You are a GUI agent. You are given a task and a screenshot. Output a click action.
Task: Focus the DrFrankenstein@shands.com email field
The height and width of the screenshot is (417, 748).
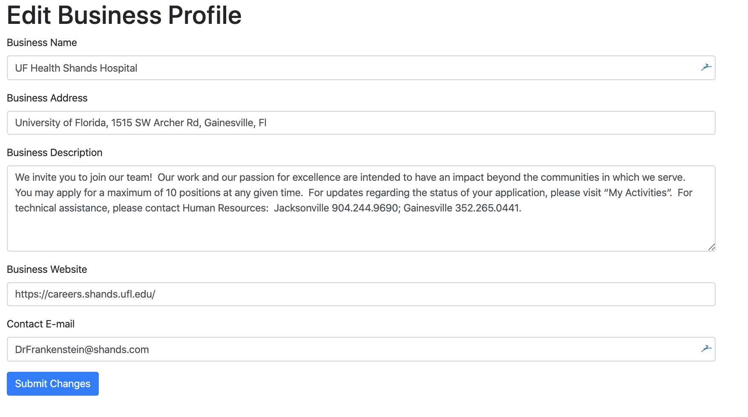pyautogui.click(x=361, y=349)
